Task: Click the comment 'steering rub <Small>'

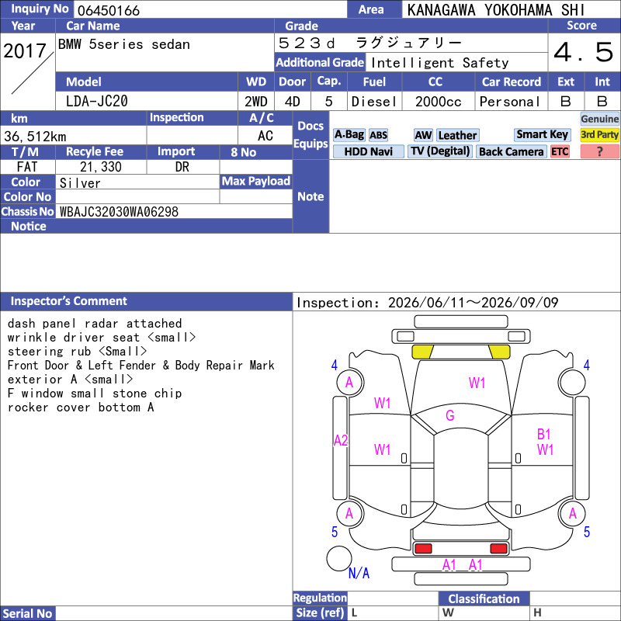Action: pos(77,352)
